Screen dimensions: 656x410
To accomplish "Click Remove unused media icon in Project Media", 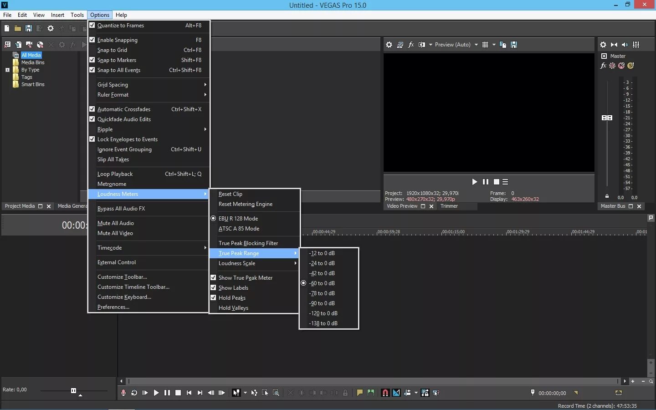I will point(7,45).
